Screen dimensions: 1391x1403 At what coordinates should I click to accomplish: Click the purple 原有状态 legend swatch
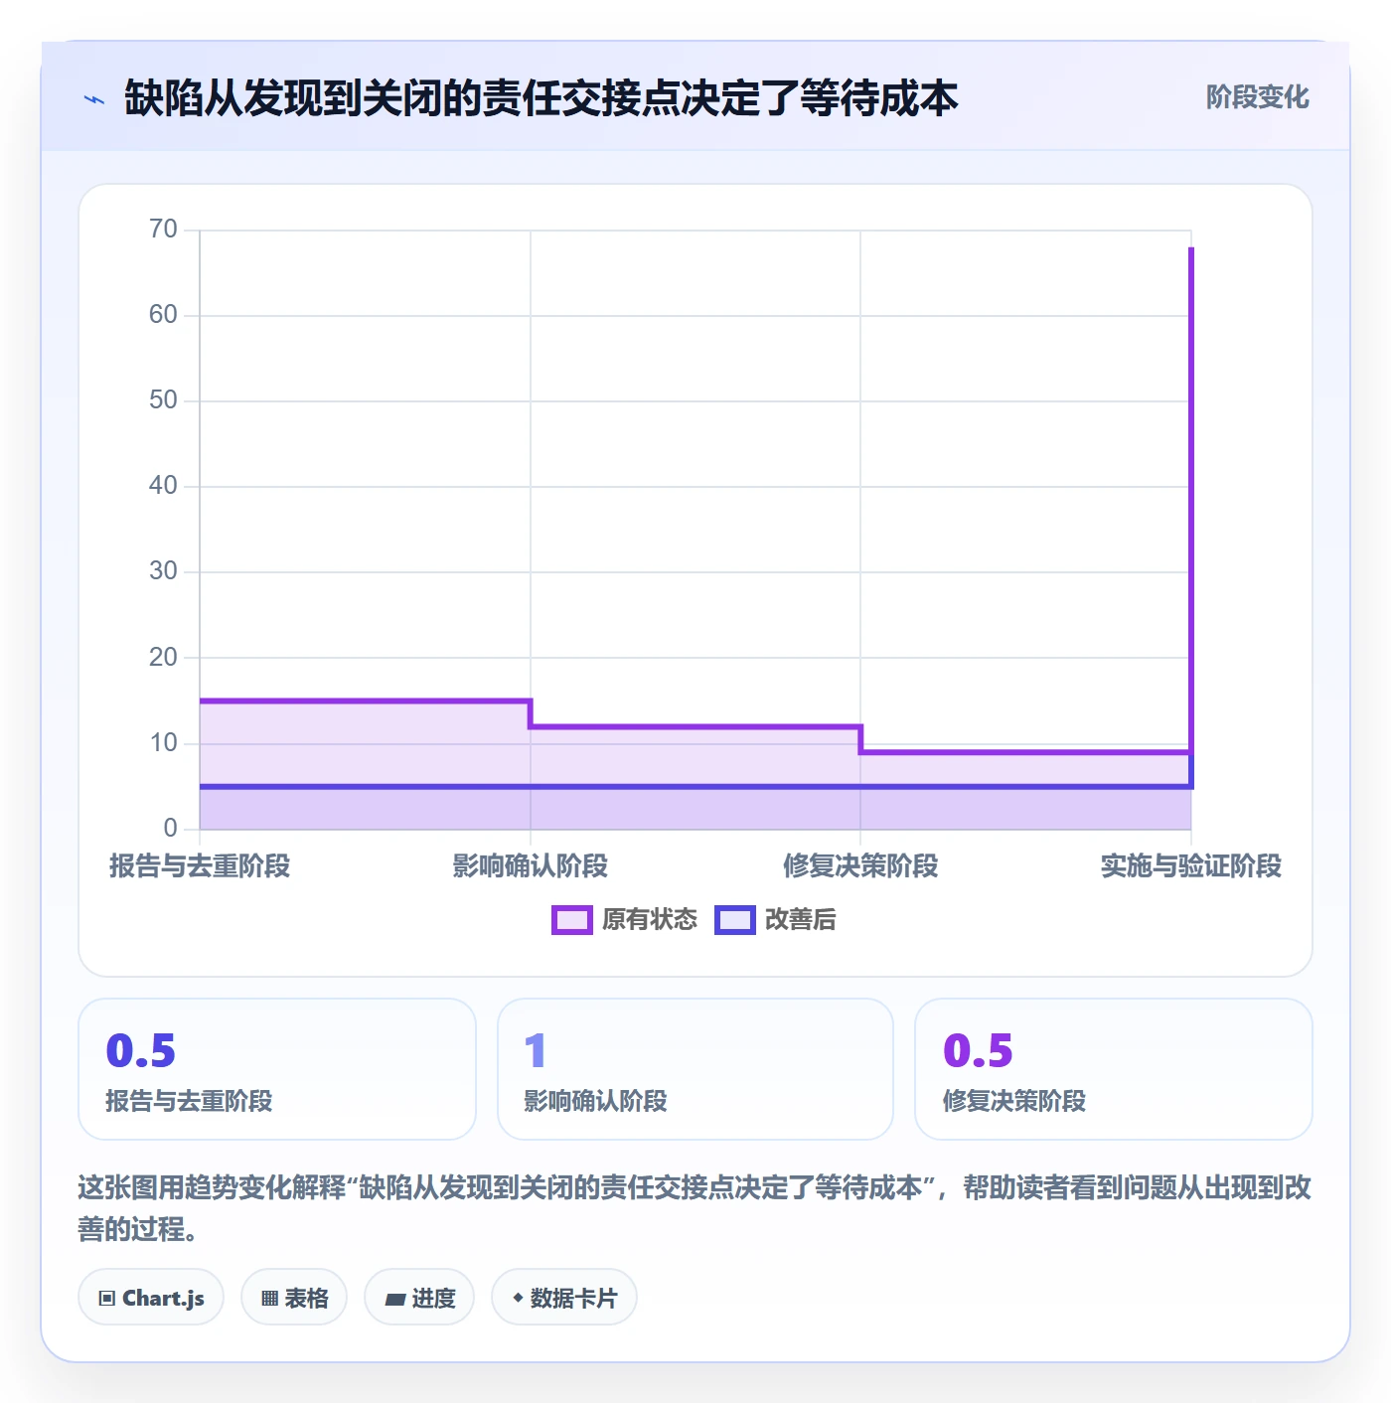pos(572,920)
